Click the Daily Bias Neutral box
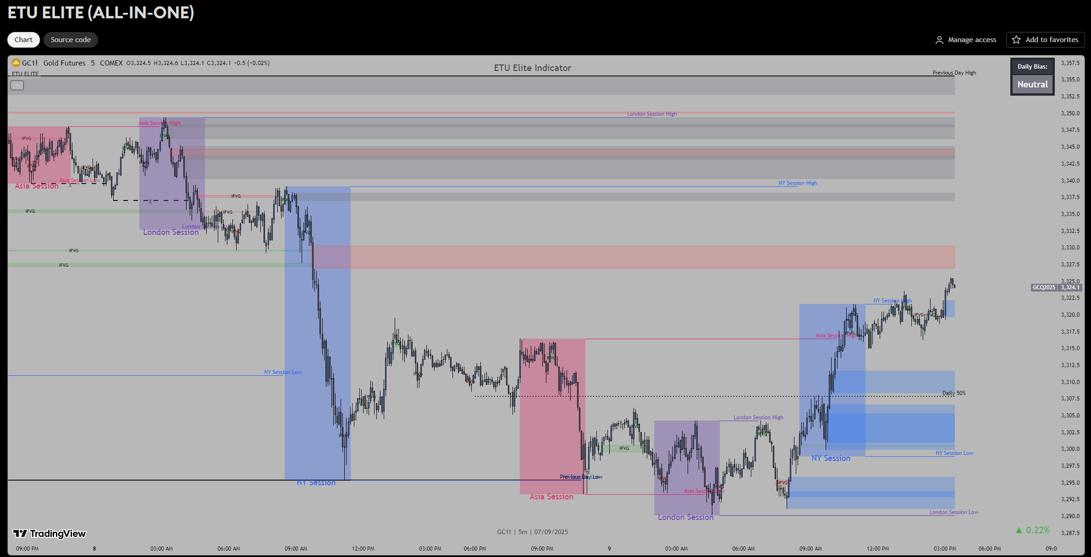Image resolution: width=1091 pixels, height=557 pixels. coord(1032,84)
